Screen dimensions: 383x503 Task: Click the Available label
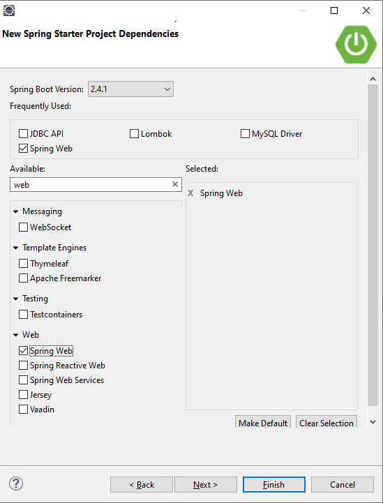tap(28, 168)
